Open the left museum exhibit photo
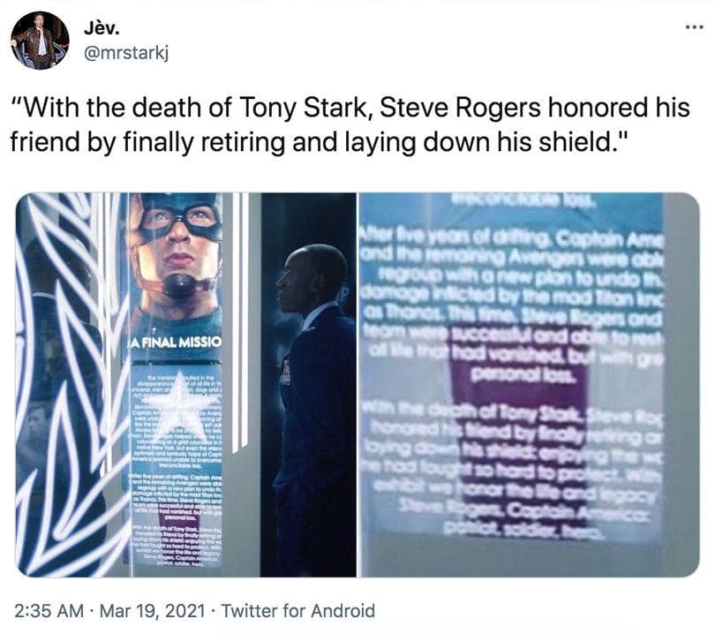Screen dimensions: 715x634 [185, 385]
